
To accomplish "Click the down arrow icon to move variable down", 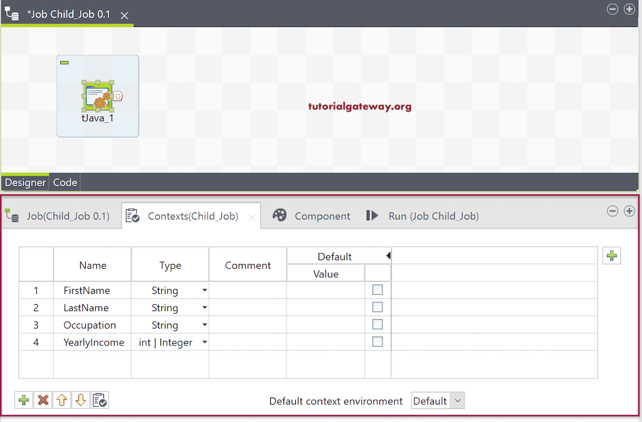I will click(80, 399).
